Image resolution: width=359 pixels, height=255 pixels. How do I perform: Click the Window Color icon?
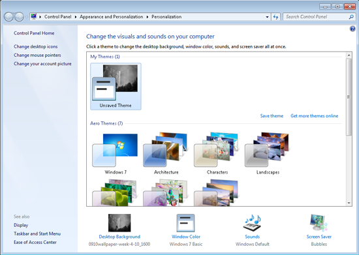(185, 223)
